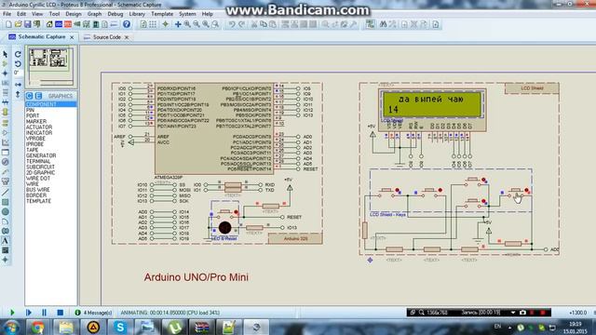Open Google Chrome from the taskbar
Image resolution: width=596 pixels, height=335 pixels.
37,327
